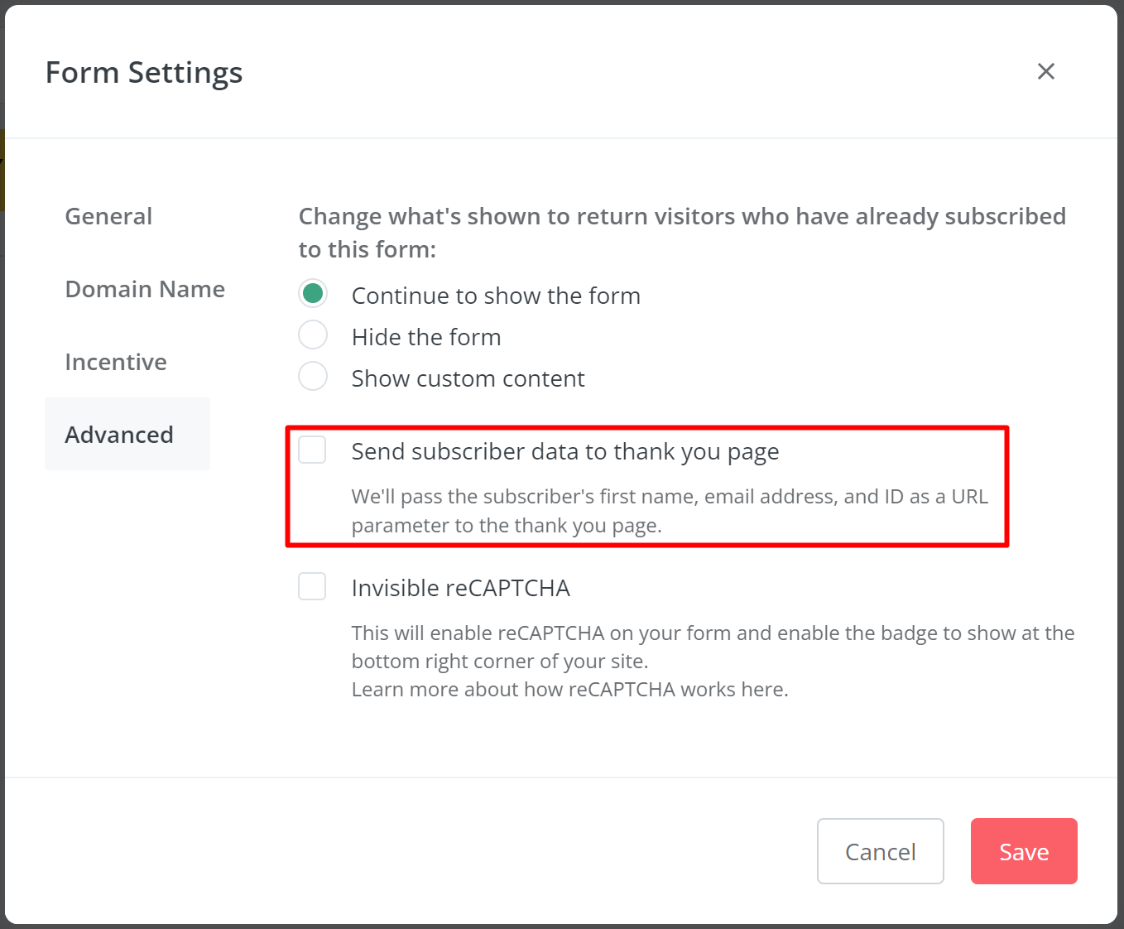Tick the Invisible reCAPTCHA checkbox
The height and width of the screenshot is (929, 1124).
312,586
